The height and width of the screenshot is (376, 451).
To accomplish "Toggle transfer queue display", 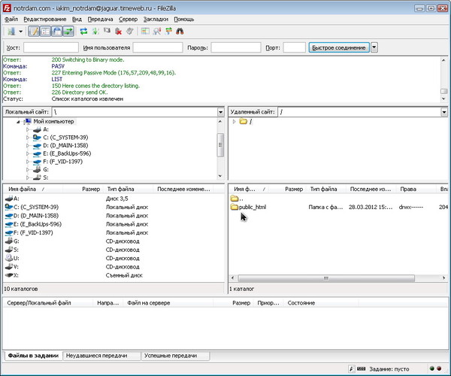I will (68, 32).
